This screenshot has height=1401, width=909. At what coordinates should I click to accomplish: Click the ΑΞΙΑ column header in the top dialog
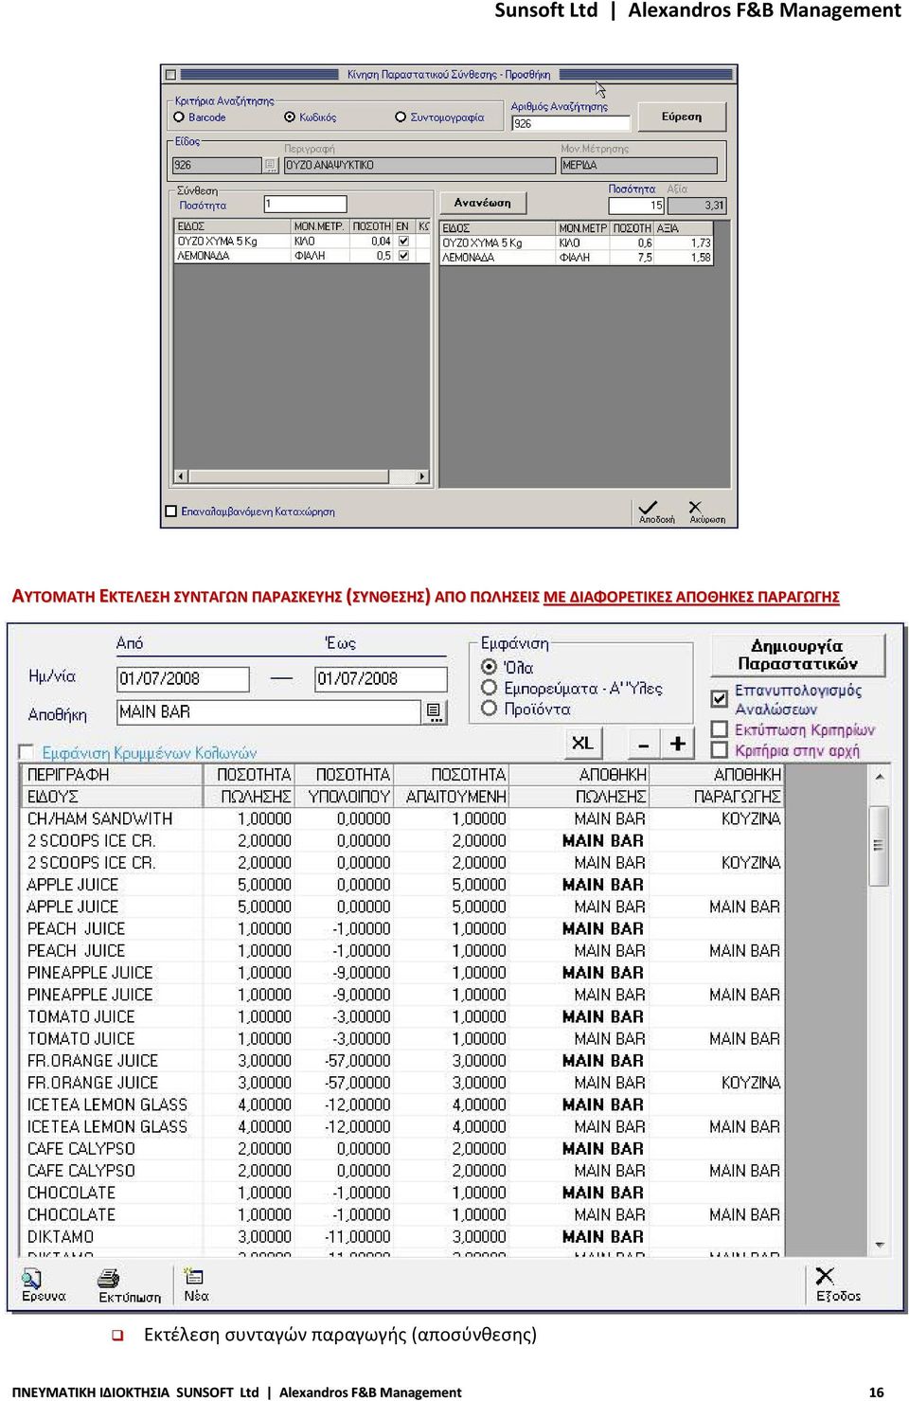683,228
